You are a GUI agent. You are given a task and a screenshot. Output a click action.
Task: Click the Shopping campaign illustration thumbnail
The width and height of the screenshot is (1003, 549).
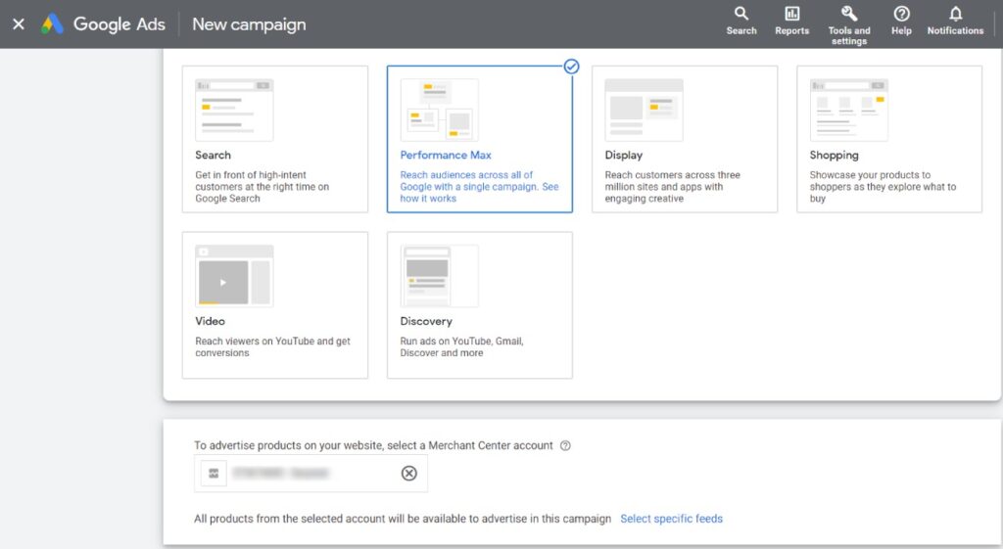[849, 110]
